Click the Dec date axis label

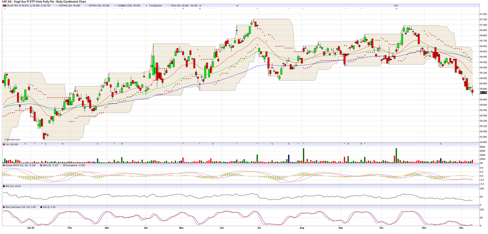pyautogui.click(x=461, y=228)
